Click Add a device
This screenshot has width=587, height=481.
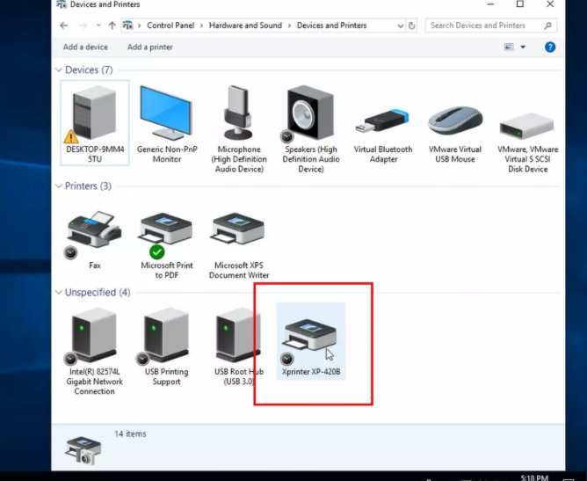pyautogui.click(x=85, y=47)
